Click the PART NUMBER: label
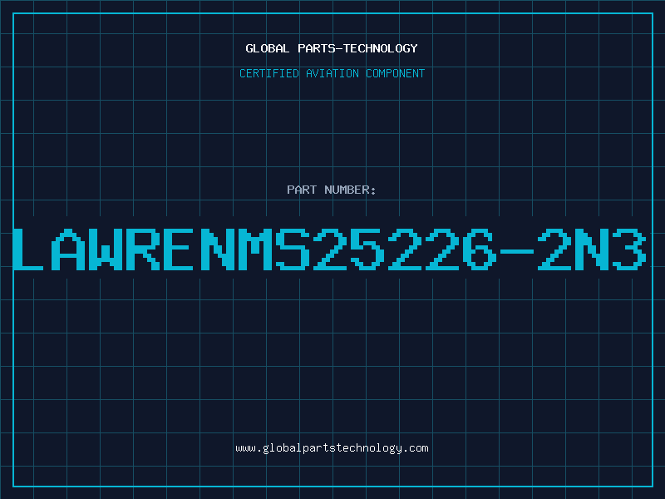The width and height of the screenshot is (665, 499). click(331, 190)
